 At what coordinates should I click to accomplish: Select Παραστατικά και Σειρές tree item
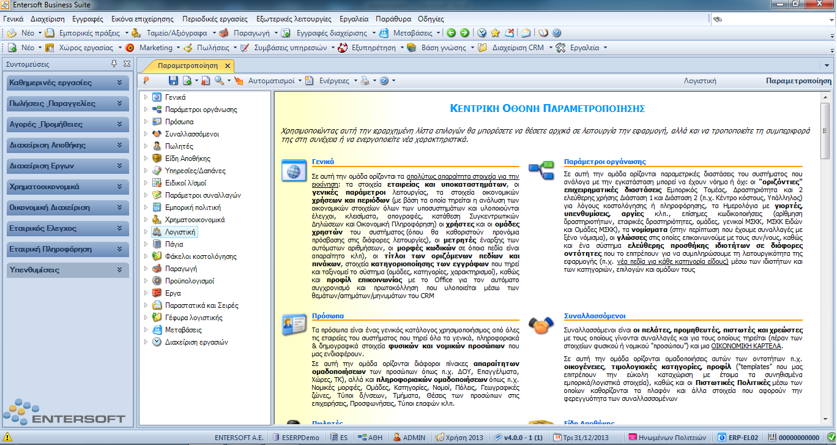click(x=202, y=305)
